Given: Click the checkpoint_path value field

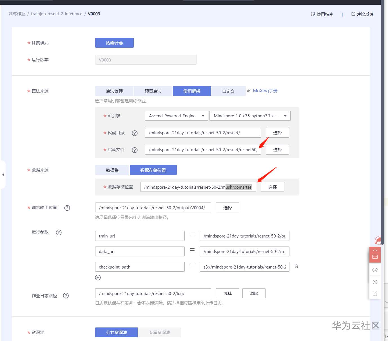Looking at the screenshot, I should point(244,267).
